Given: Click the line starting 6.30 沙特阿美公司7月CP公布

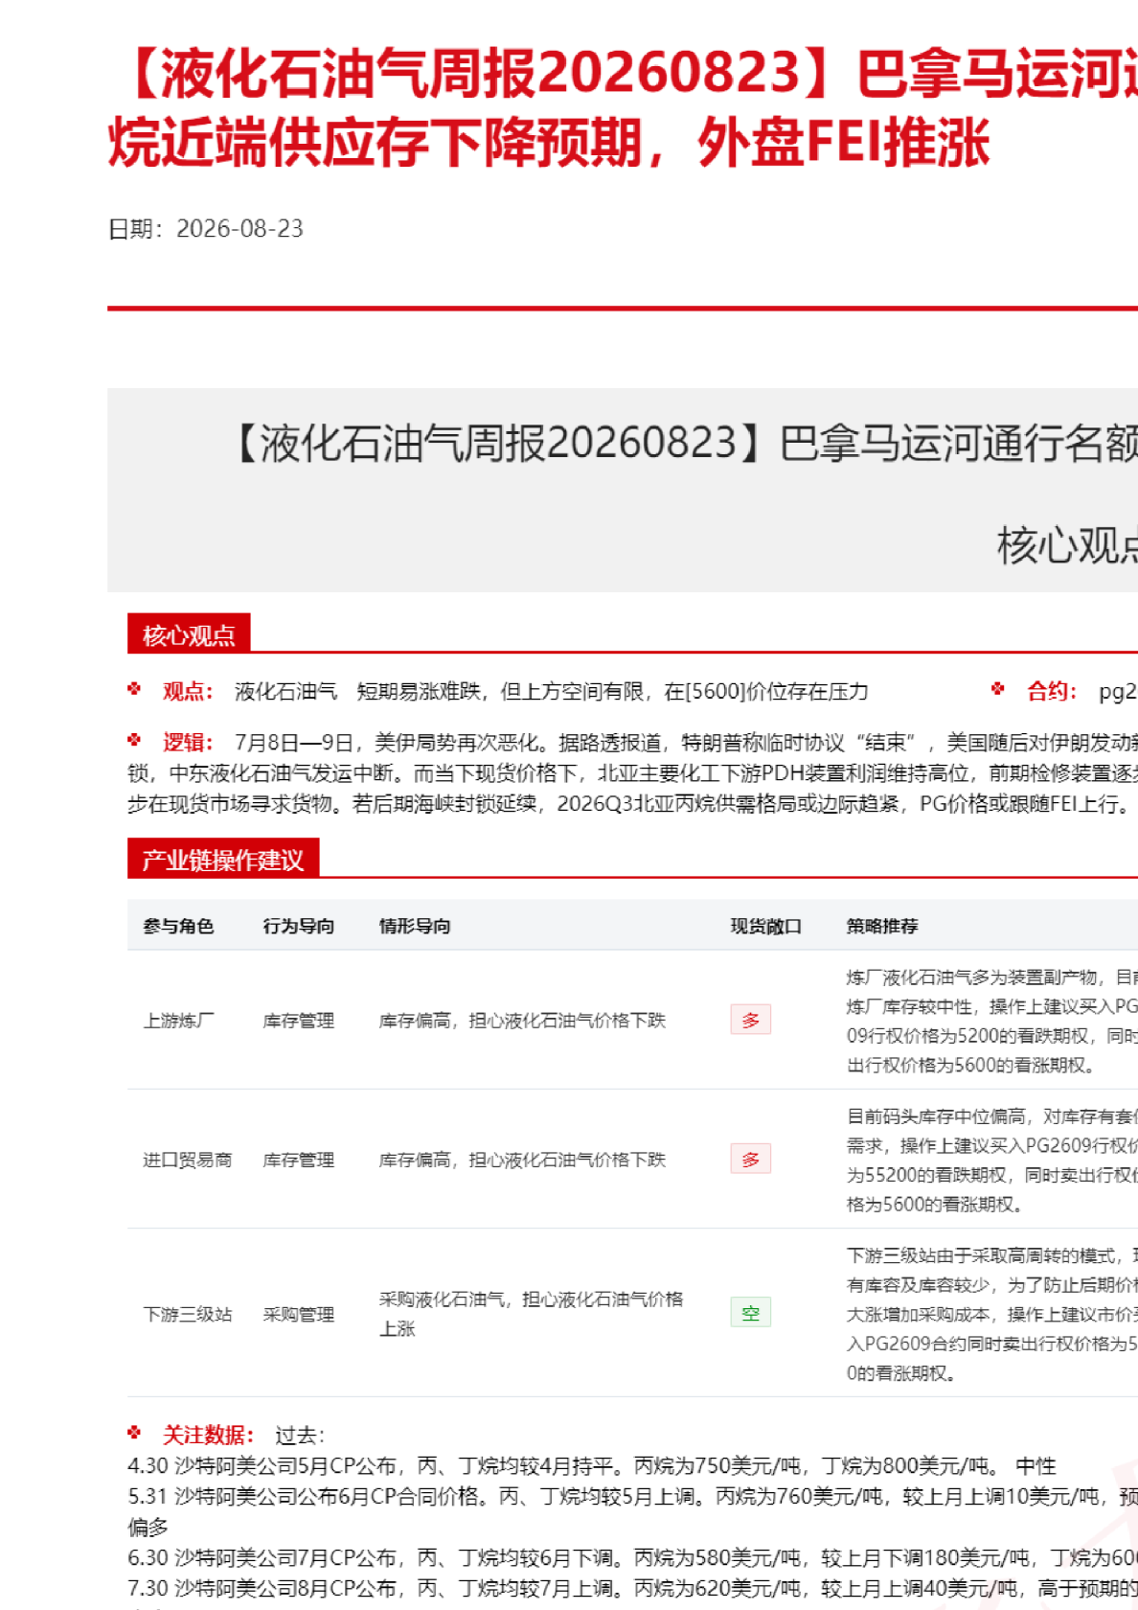Looking at the screenshot, I should tap(632, 1557).
